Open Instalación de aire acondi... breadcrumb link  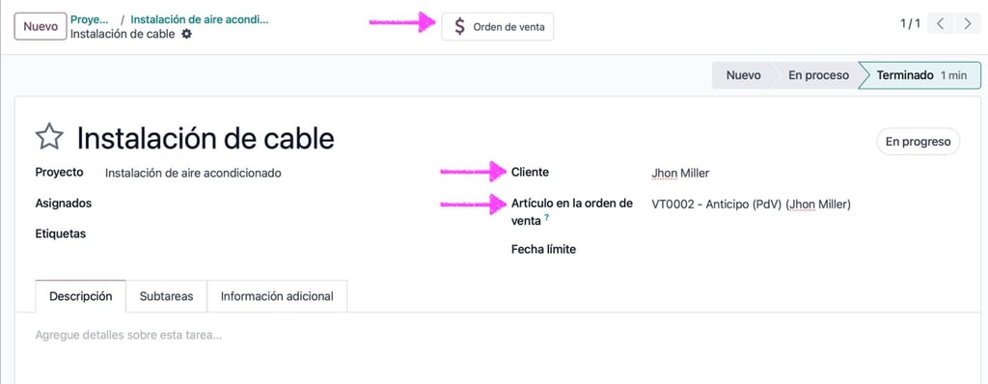click(x=200, y=19)
